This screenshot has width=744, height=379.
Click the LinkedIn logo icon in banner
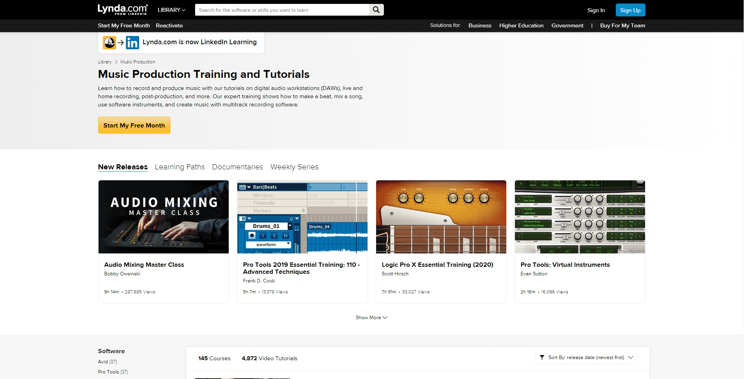(x=133, y=43)
